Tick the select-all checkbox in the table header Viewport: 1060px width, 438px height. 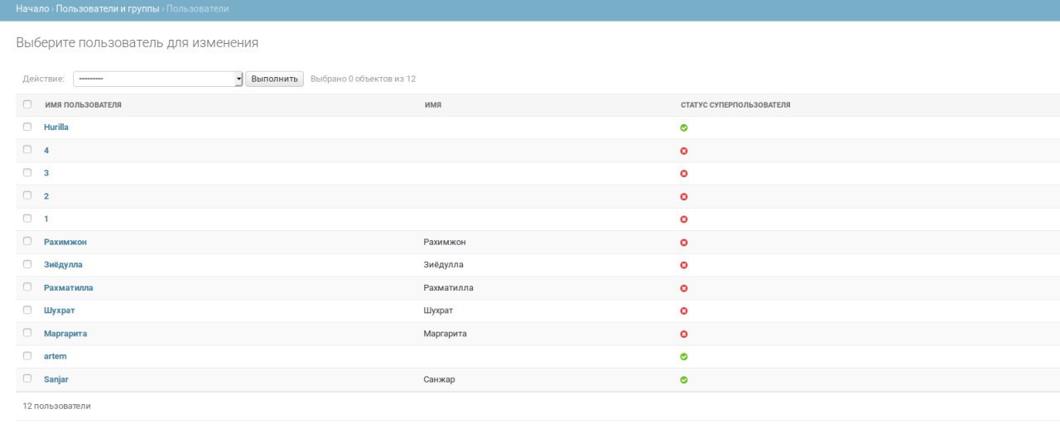[x=27, y=104]
